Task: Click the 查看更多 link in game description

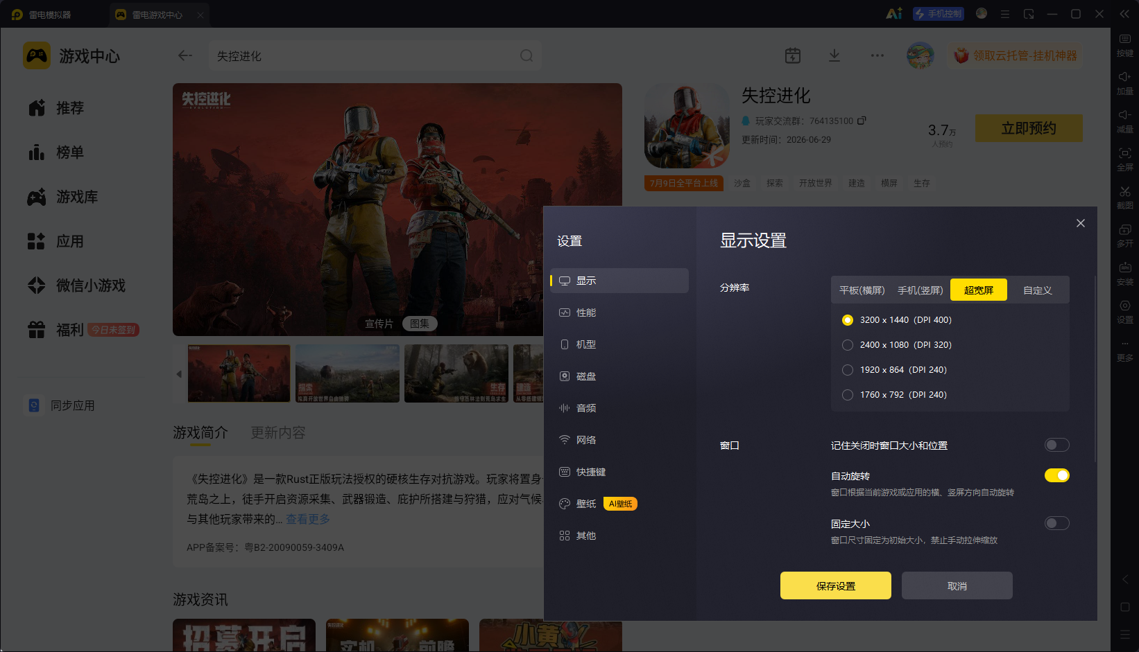Action: (x=308, y=519)
